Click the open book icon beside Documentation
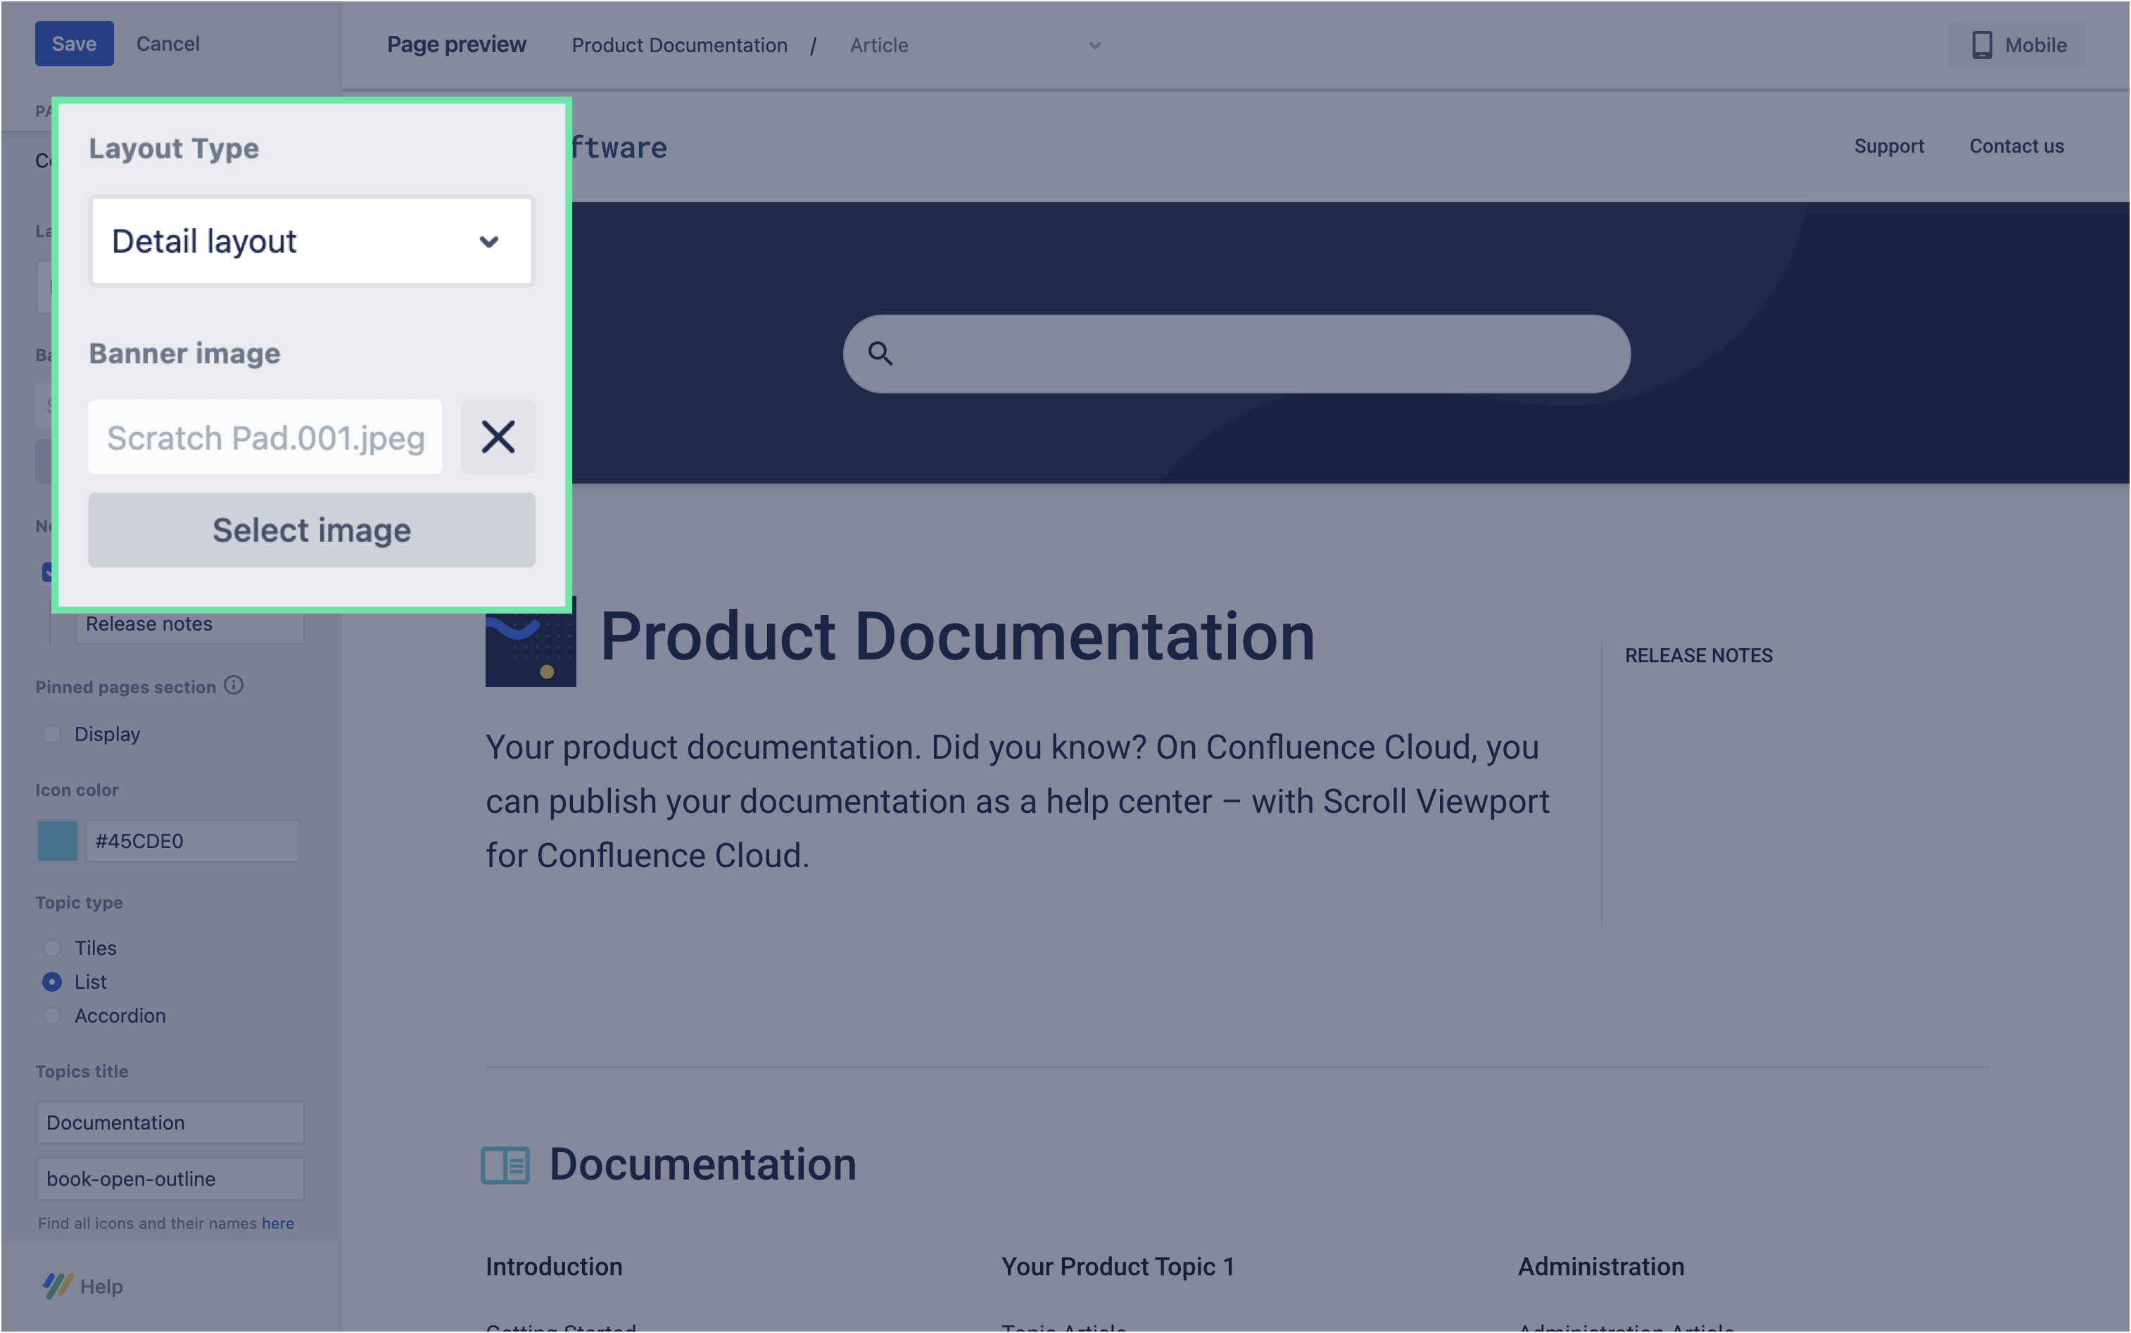 coord(505,1165)
